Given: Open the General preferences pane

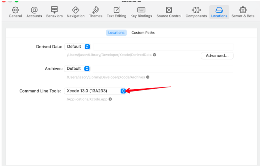Looking at the screenshot, I should point(15,12).
